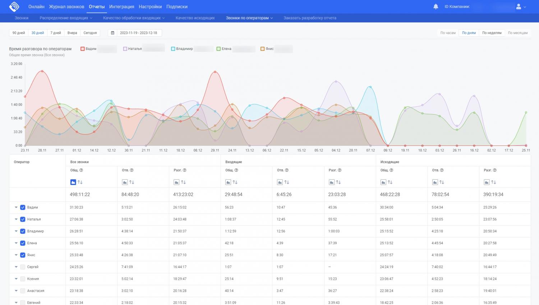
Task: Open Распределение входящих dropdown menu
Action: point(66,18)
